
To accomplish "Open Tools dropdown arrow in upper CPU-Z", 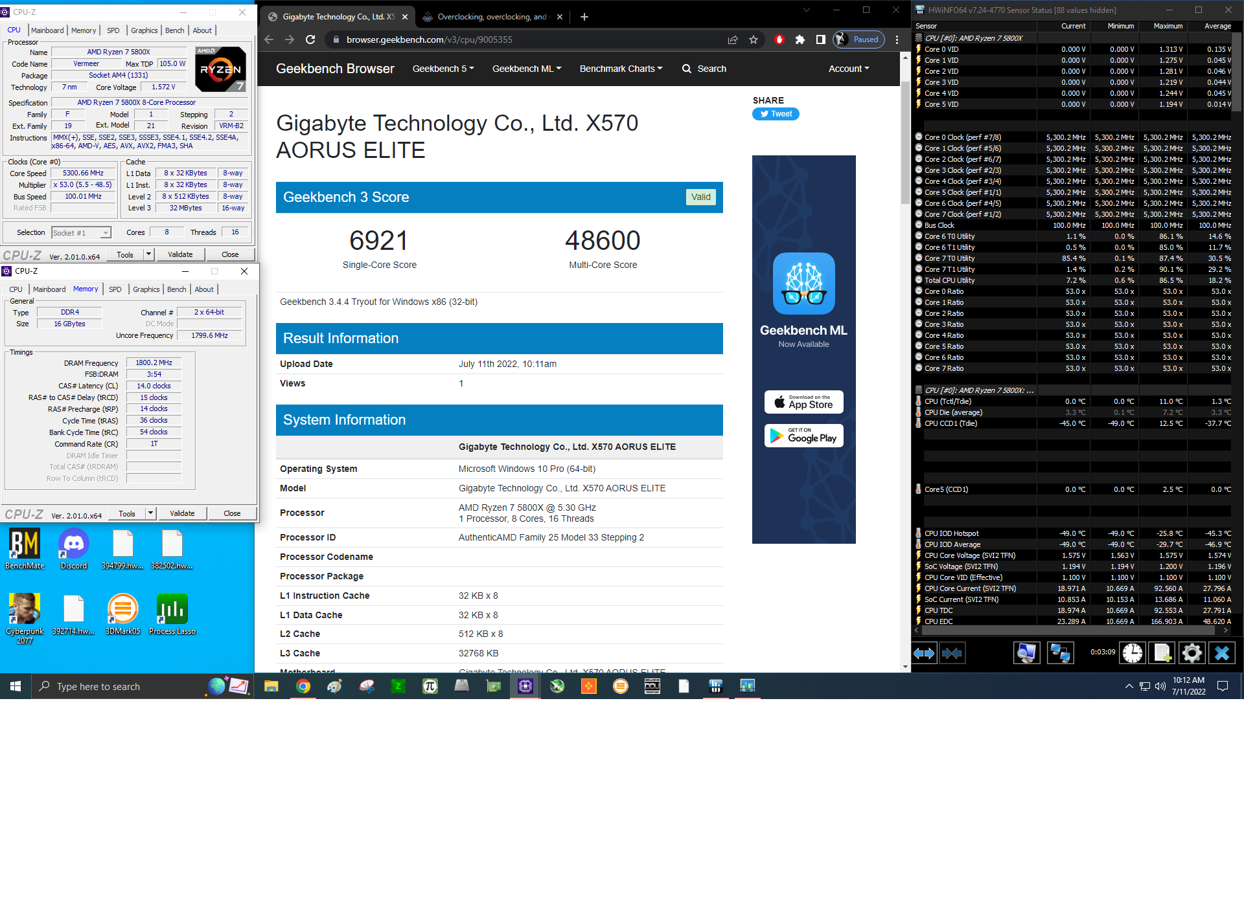I will (148, 254).
